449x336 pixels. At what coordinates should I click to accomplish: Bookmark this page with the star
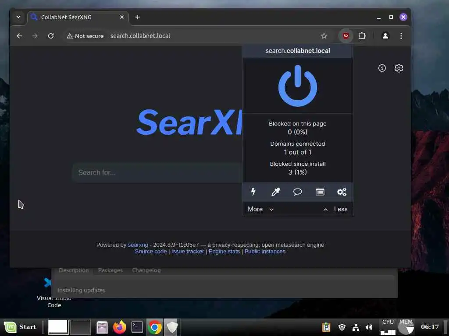324,36
